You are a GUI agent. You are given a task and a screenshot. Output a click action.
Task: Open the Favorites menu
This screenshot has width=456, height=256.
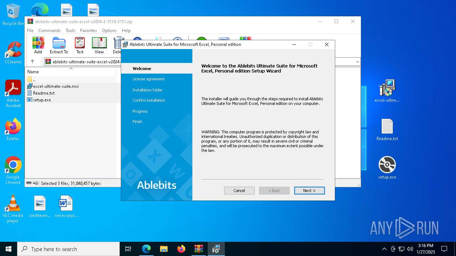88,31
